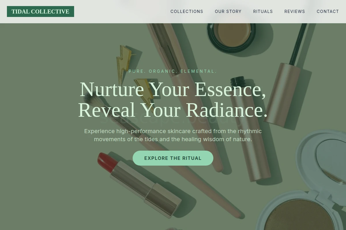
Task: Select the 'Pure. Organic. Elemental.' tagline
Action: click(173, 71)
